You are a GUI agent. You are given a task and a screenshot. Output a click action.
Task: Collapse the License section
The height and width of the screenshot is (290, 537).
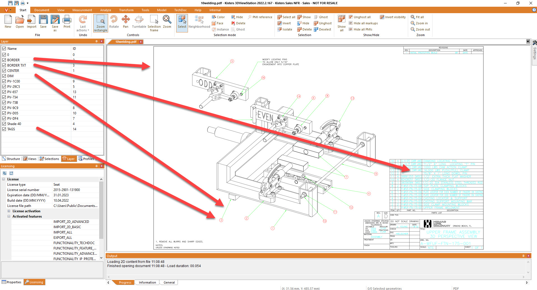pos(4,179)
